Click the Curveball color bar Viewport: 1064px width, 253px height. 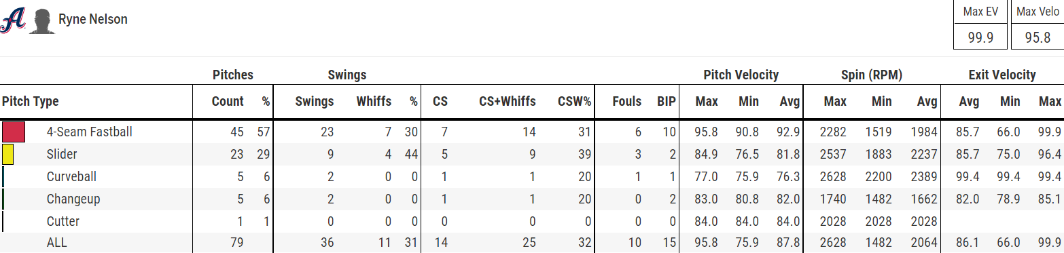pos(3,176)
